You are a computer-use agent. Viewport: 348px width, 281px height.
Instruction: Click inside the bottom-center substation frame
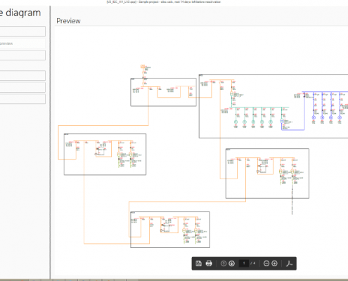(x=170, y=230)
